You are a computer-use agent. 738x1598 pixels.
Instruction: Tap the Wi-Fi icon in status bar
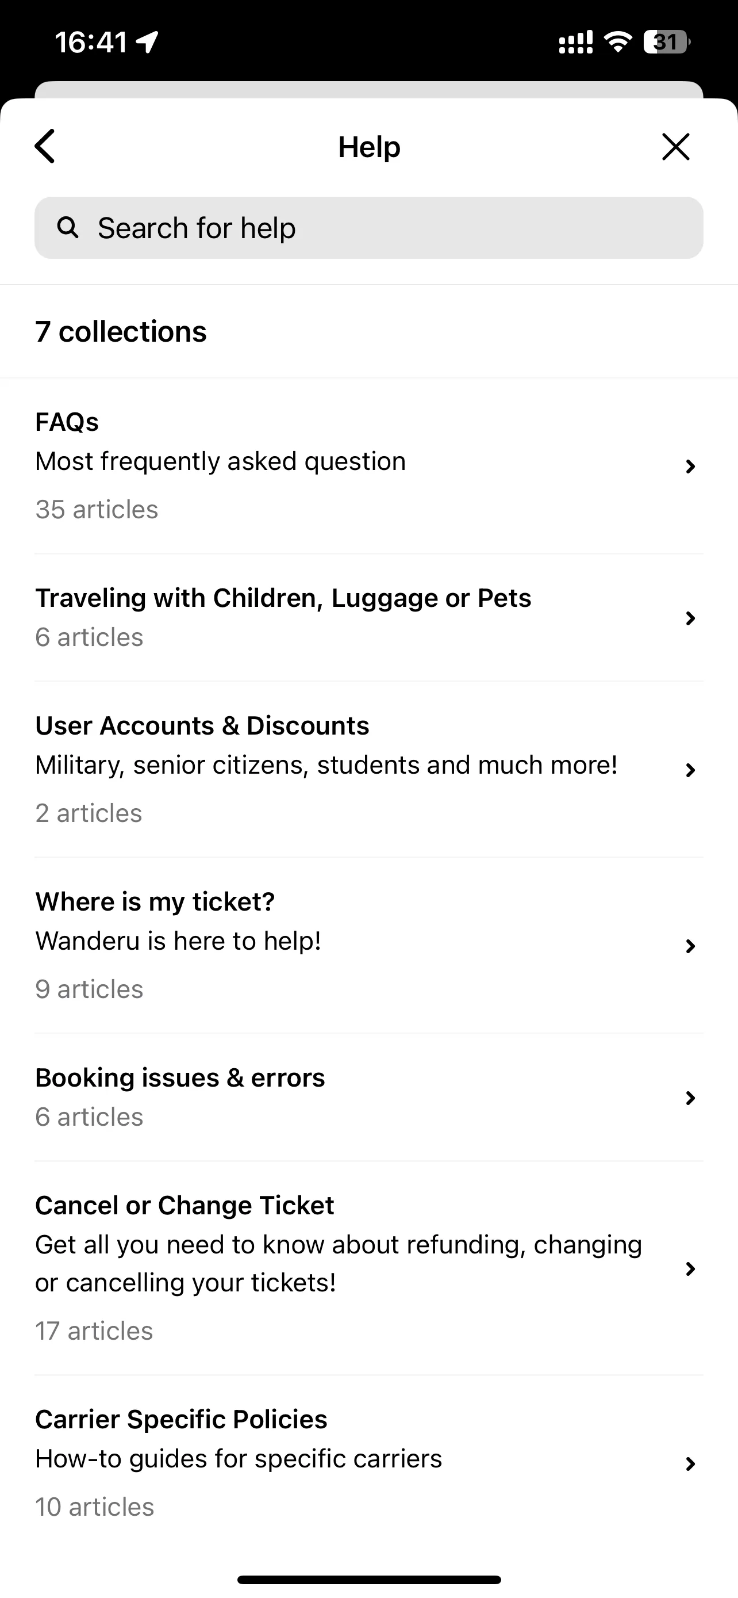point(618,41)
